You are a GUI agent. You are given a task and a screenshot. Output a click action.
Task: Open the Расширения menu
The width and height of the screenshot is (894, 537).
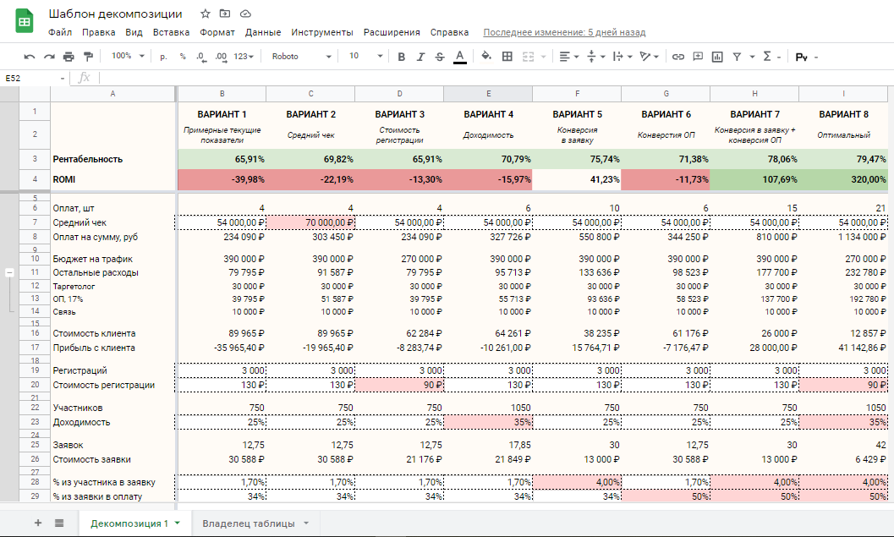point(392,32)
